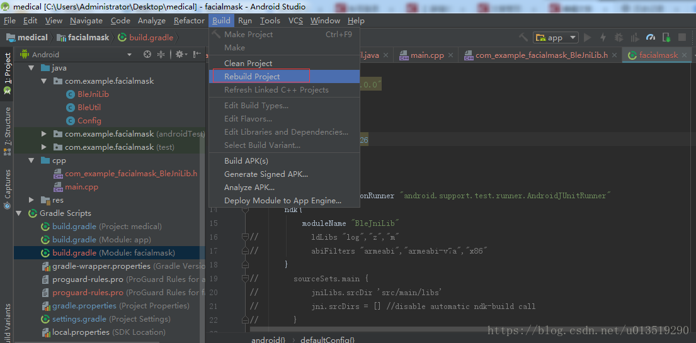Click the icon beside local.properties
Viewport: 696px width, 343px height.
pyautogui.click(x=45, y=332)
